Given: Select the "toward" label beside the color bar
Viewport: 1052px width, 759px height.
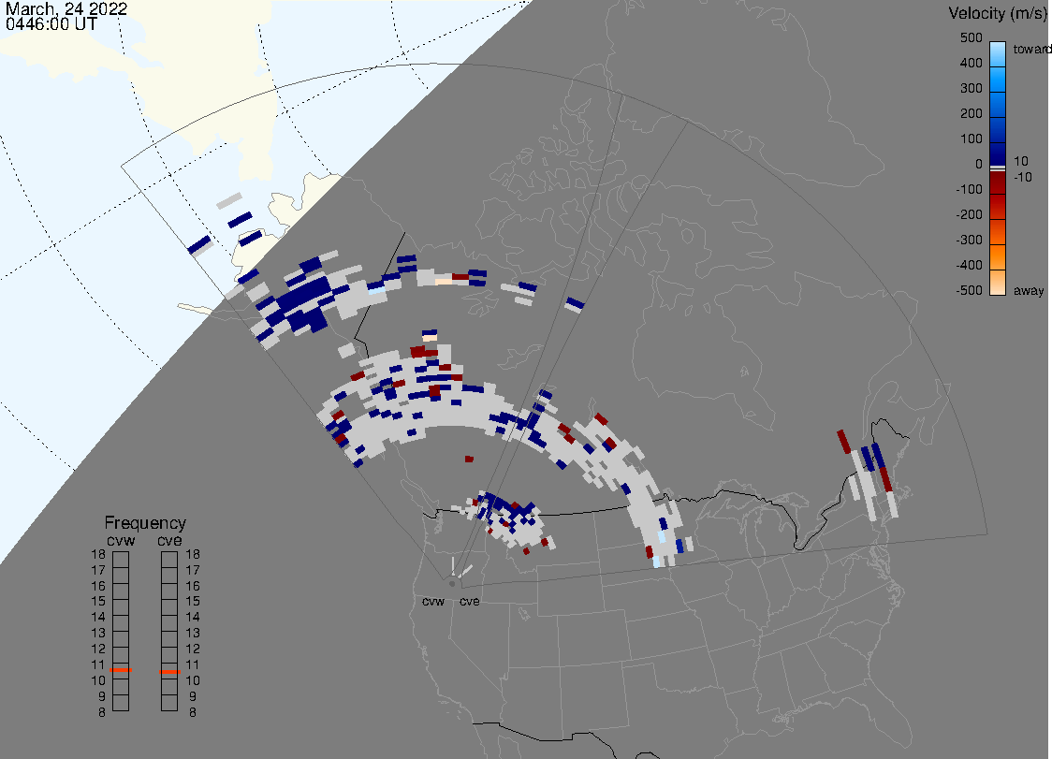Looking at the screenshot, I should coord(1031,49).
